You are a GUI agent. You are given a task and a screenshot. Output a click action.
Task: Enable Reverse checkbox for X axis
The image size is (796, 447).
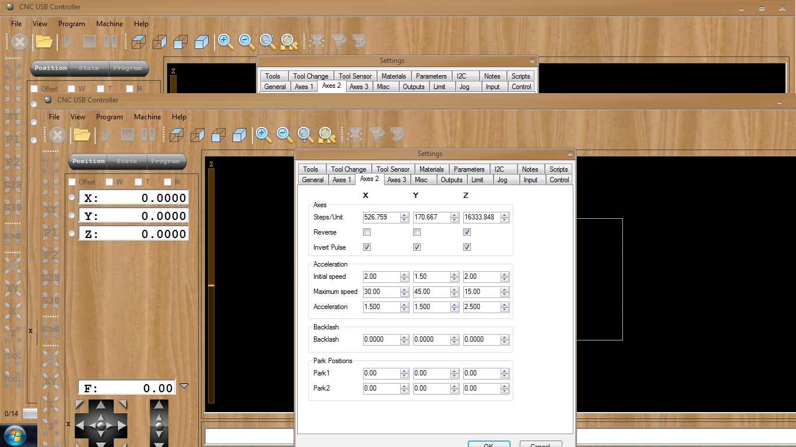click(x=367, y=232)
